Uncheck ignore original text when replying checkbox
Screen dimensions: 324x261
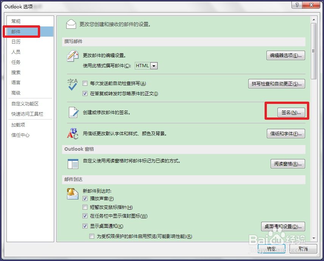pyautogui.click(x=85, y=94)
